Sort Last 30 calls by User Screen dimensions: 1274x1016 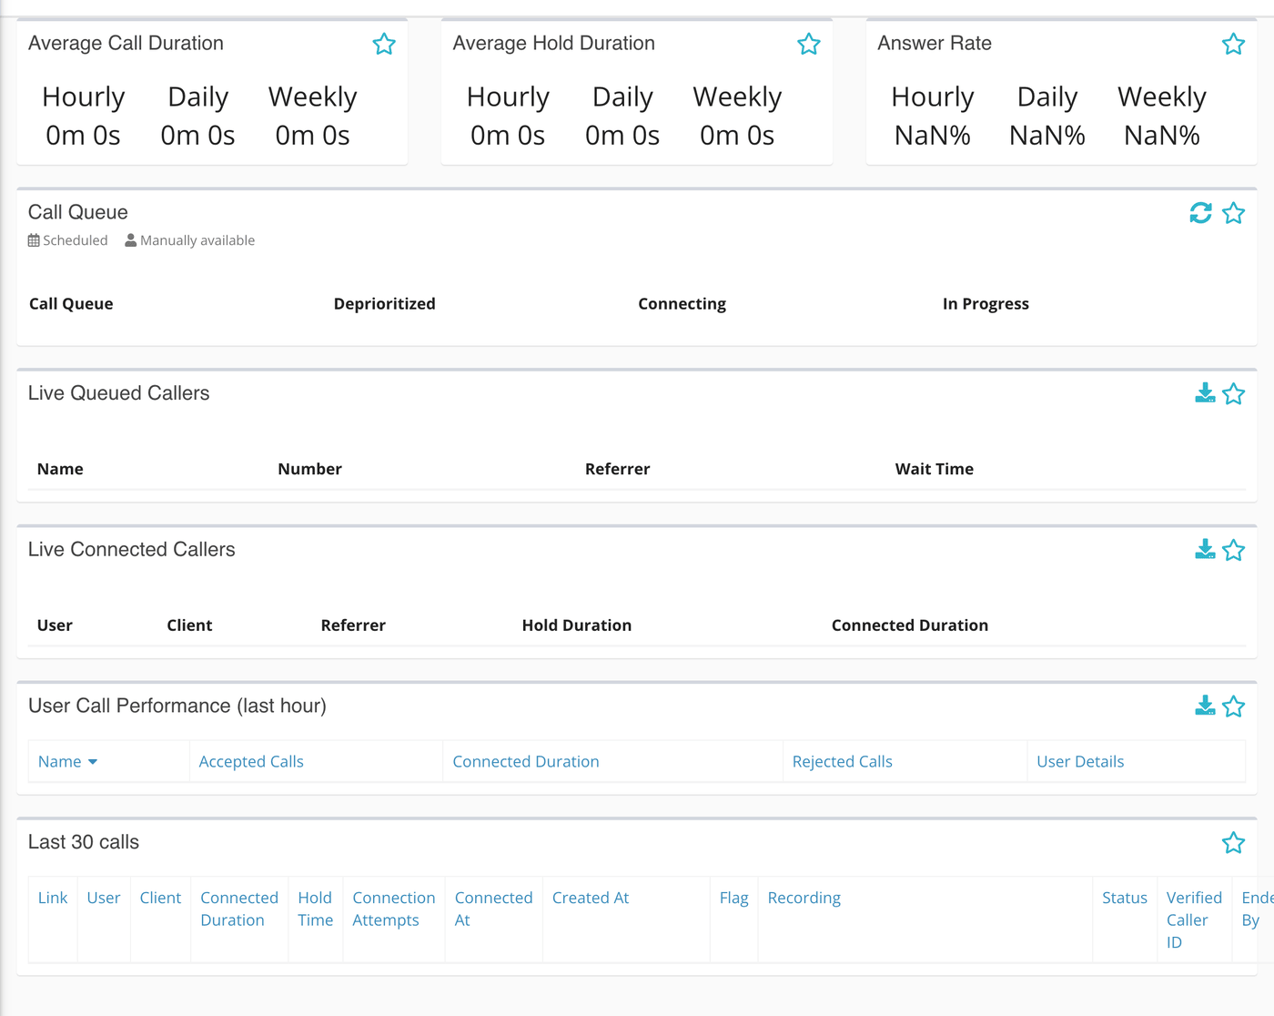tap(104, 898)
